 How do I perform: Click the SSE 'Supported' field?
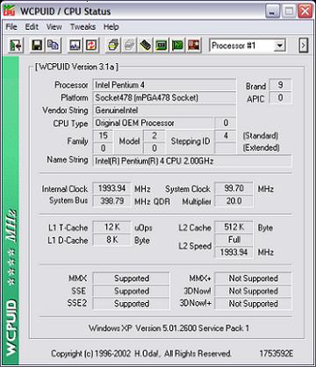pos(131,291)
